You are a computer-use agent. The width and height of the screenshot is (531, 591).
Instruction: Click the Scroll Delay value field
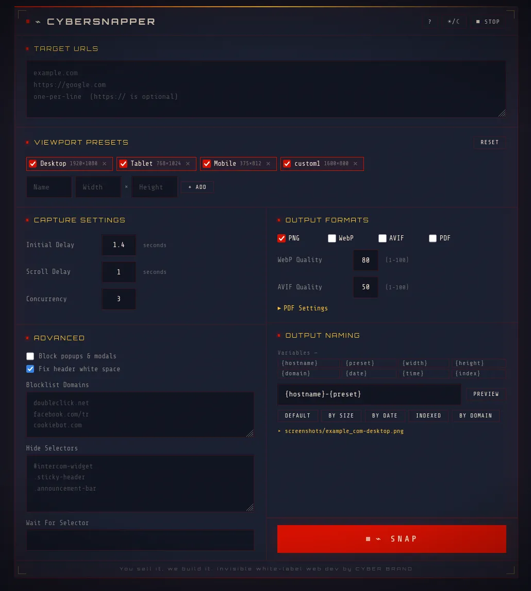(119, 272)
